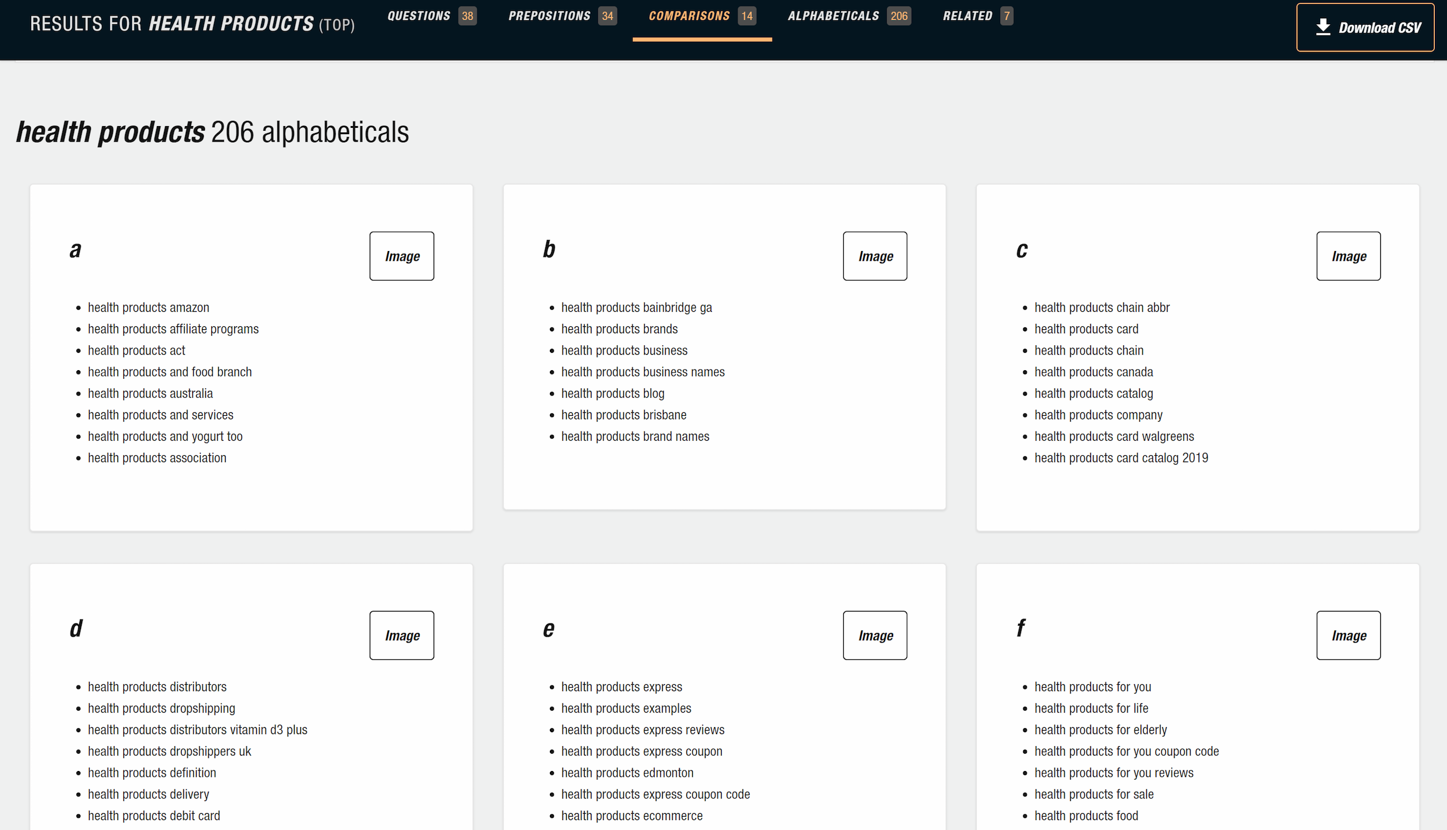
Task: Click the Image button in card f
Action: (x=1348, y=635)
